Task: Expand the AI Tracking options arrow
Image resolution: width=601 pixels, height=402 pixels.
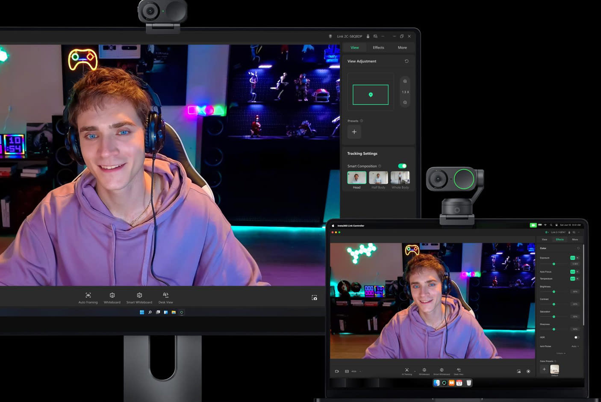Action: tap(415, 371)
